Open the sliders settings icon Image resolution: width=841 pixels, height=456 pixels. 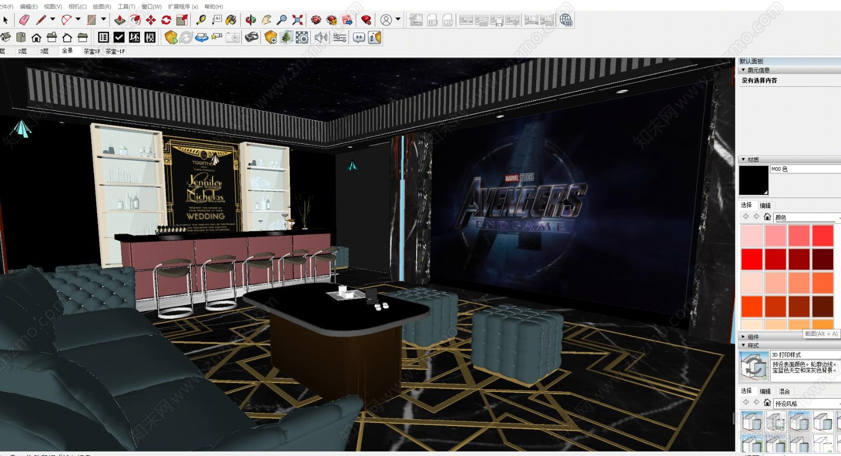340,37
